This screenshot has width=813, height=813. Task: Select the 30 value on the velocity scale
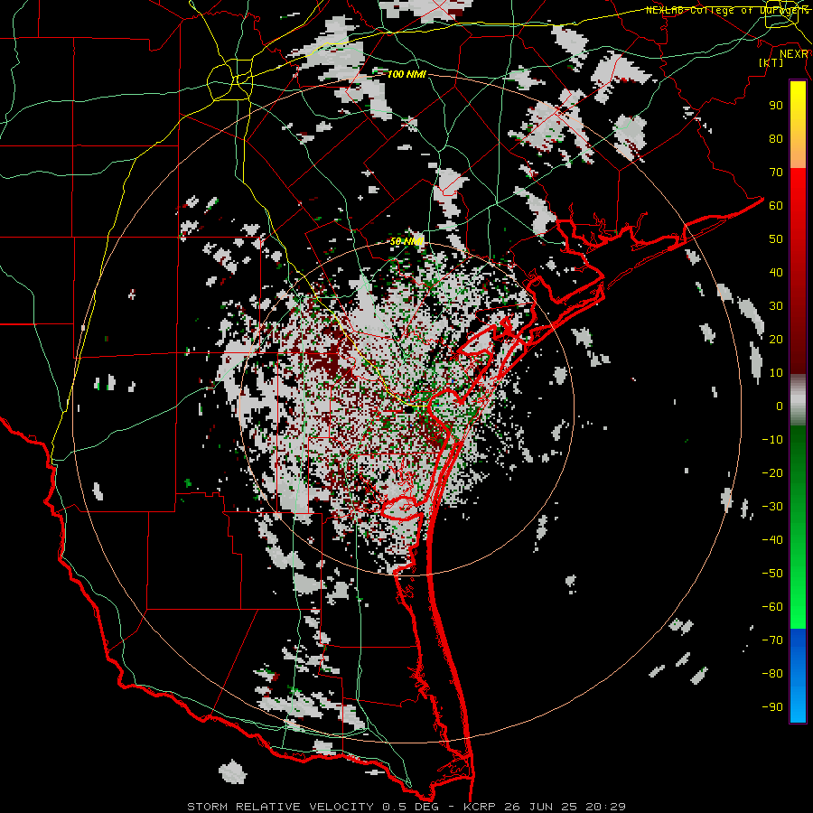tap(776, 306)
